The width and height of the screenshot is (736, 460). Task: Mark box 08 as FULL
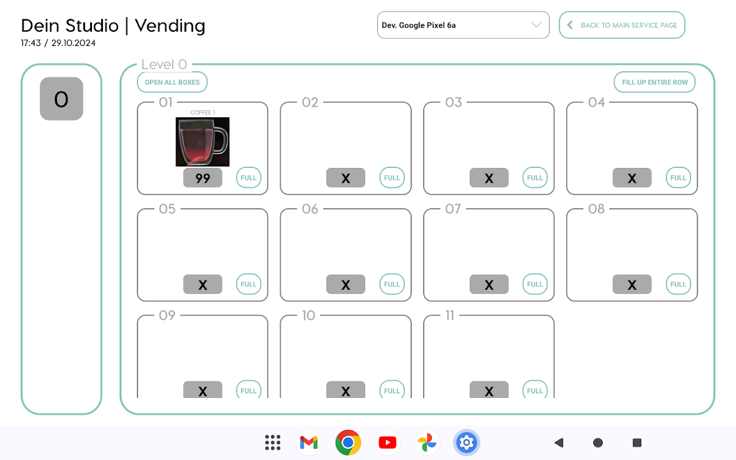(678, 284)
